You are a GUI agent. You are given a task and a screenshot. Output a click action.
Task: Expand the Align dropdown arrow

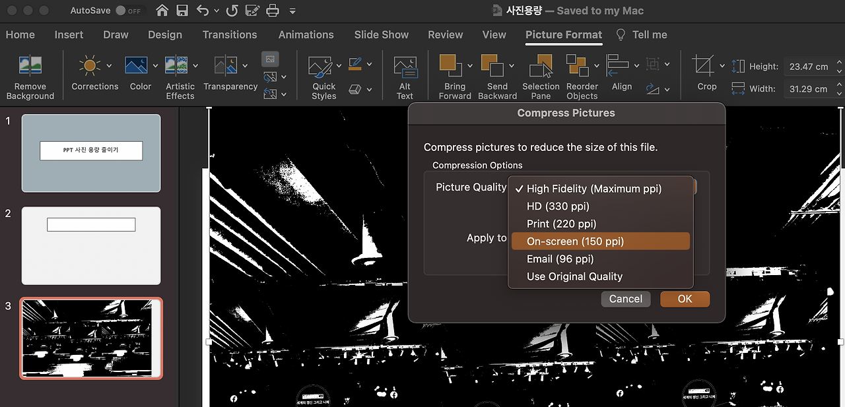click(x=636, y=65)
